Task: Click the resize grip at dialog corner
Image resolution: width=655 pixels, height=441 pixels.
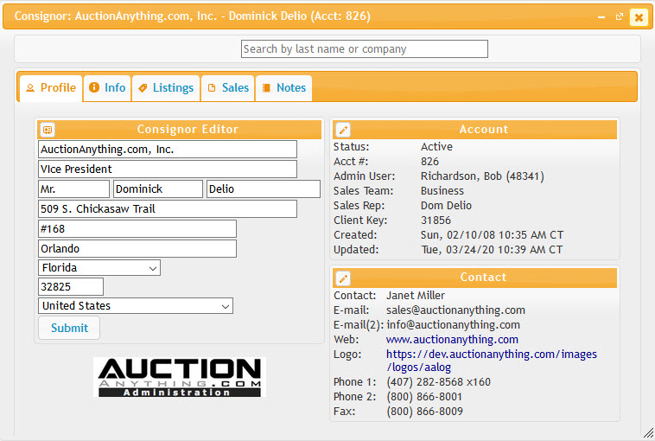Action: (648, 432)
